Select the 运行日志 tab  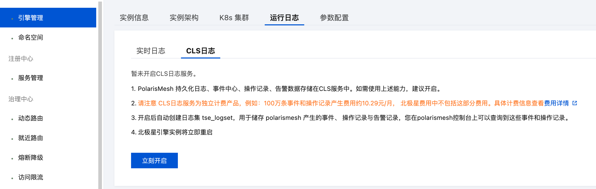284,18
